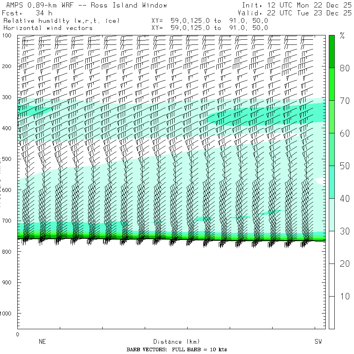This screenshot has height=354, width=354.
Task: Click the SW endpoint label
Action: pyautogui.click(x=318, y=342)
